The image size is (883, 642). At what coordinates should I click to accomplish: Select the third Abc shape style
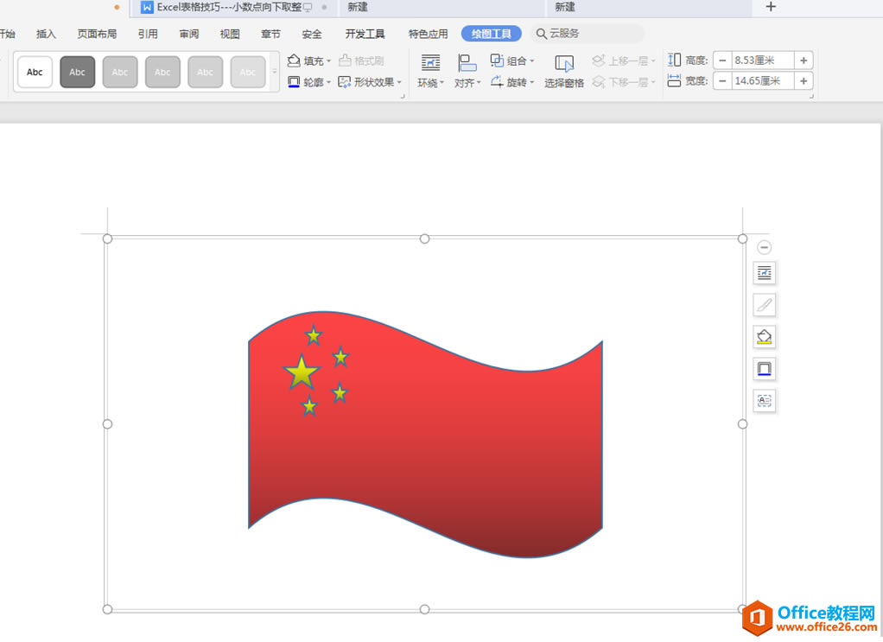click(120, 72)
